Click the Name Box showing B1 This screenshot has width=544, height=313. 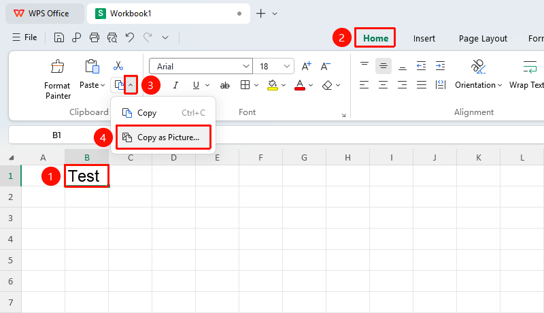tap(56, 135)
